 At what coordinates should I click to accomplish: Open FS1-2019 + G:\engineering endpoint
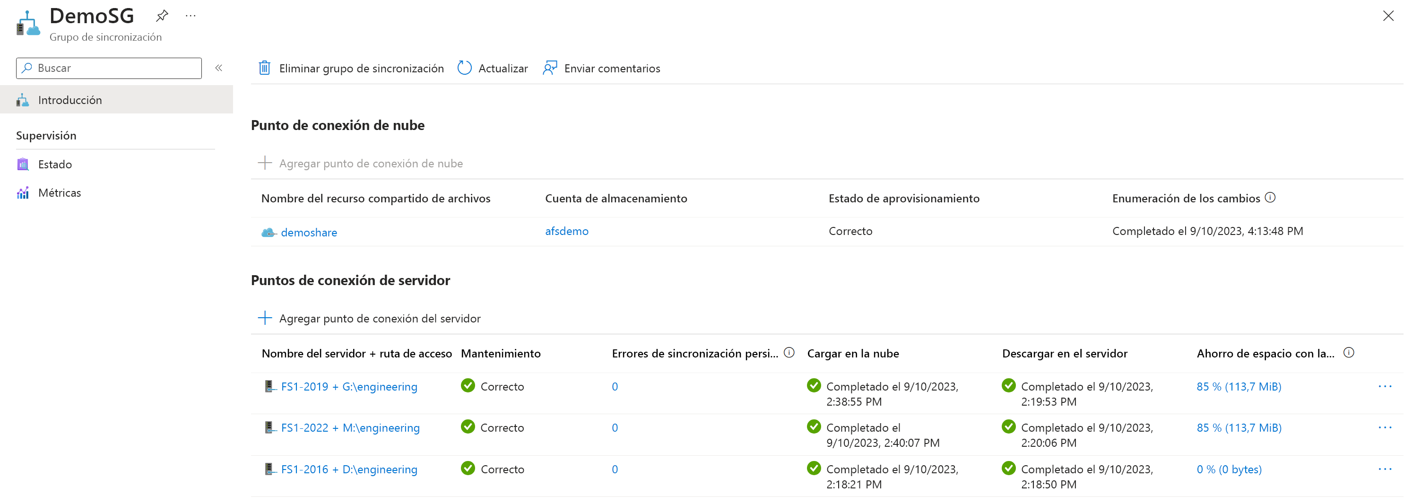coord(349,386)
